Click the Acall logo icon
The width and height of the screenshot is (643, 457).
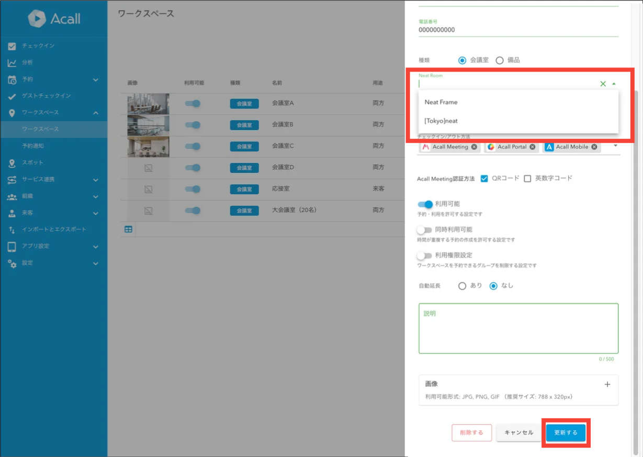37,19
